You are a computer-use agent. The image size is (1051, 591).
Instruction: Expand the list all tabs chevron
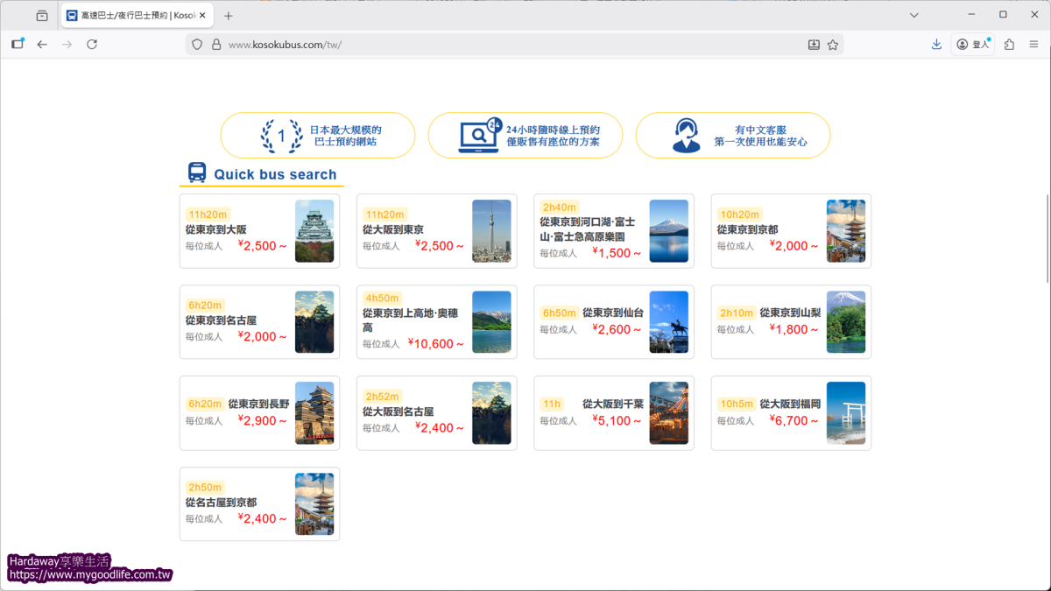(x=913, y=15)
